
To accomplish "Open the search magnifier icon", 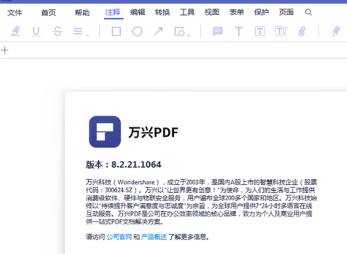I will pos(309,12).
